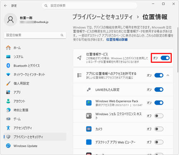This screenshot has width=179, height=155.
Task: Click the アプリ icon in sidebar
Action: [x=8, y=92]
